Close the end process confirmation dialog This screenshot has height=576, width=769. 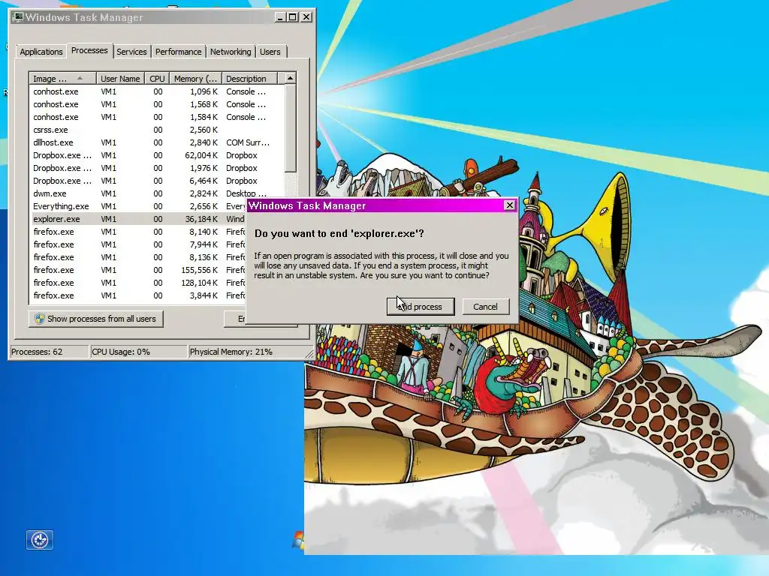[510, 205]
